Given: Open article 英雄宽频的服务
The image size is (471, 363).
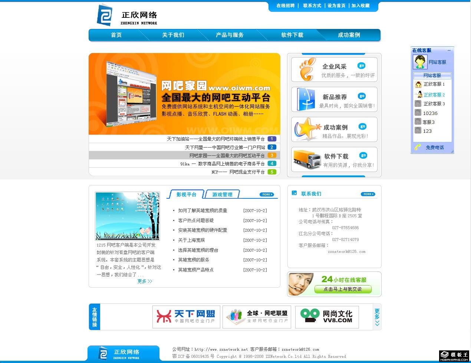Looking at the screenshot, I should 194,260.
